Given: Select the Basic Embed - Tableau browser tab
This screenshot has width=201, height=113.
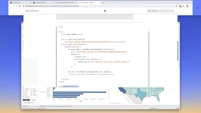Looking at the screenshot, I should coord(89,3).
